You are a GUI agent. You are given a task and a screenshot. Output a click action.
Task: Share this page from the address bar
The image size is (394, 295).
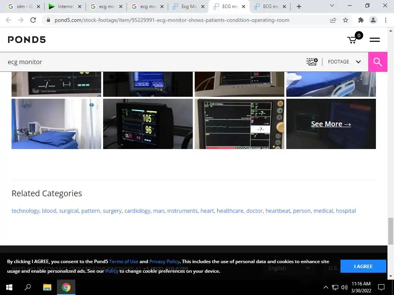click(333, 20)
